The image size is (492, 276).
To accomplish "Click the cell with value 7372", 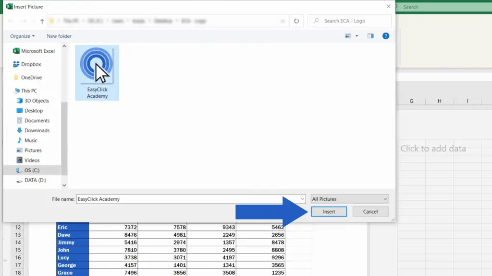I will click(113, 227).
